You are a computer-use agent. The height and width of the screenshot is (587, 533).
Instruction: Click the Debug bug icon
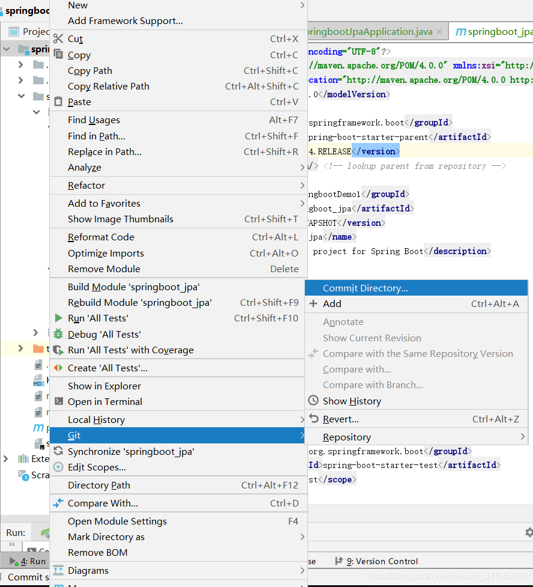[x=58, y=334]
